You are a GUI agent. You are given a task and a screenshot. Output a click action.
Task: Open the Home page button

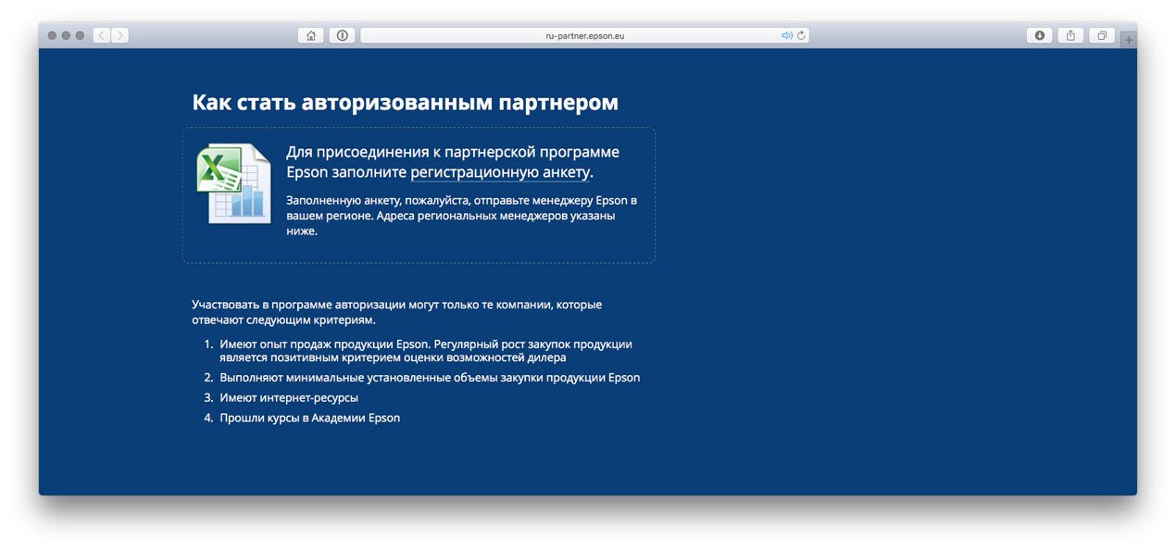311,35
